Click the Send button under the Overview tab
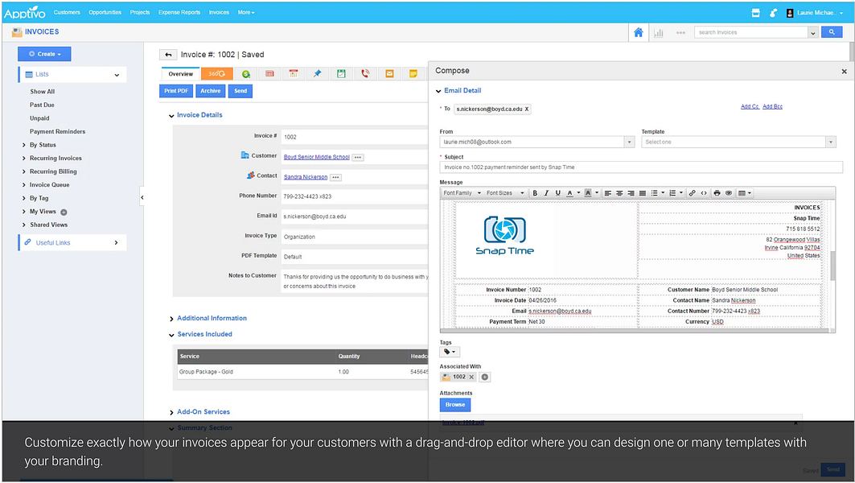The image size is (855, 483). 240,91
